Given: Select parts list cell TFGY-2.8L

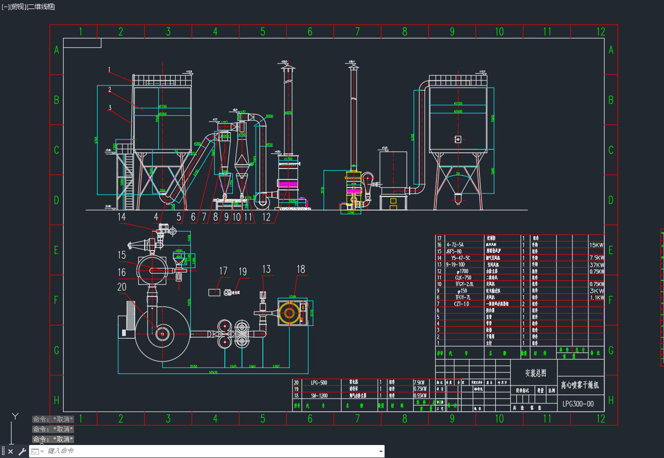Looking at the screenshot, I should point(464,284).
